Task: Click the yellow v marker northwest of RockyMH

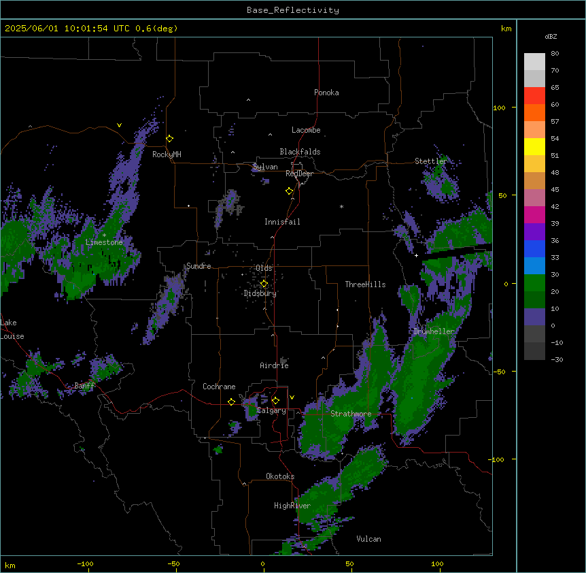Action: tap(119, 125)
